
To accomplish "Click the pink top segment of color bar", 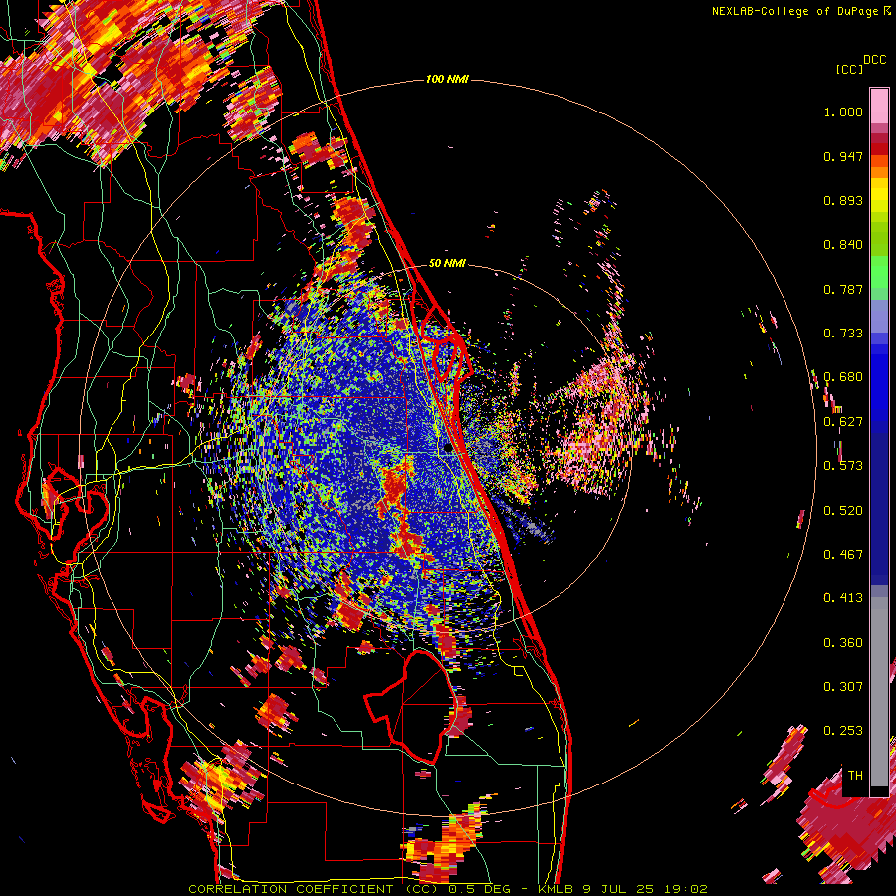I will 879,106.
